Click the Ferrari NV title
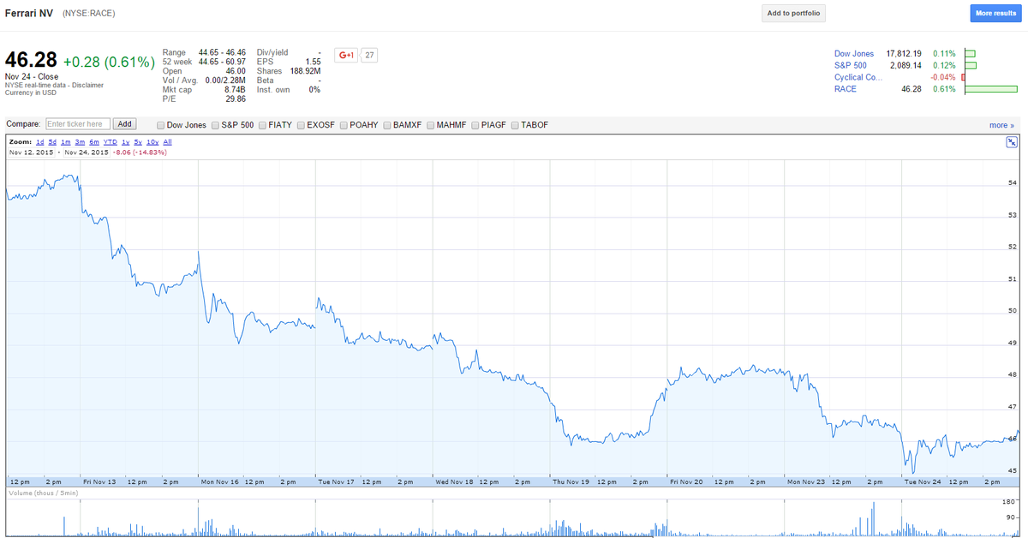The height and width of the screenshot is (538, 1028). 28,14
